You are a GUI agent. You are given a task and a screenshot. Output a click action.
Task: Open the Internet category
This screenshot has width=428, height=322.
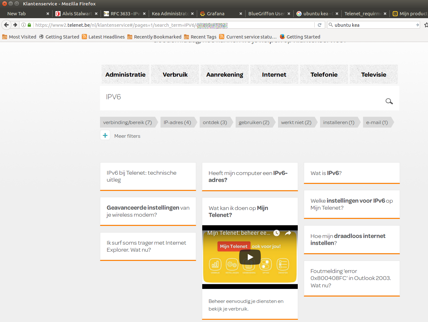[x=274, y=74]
